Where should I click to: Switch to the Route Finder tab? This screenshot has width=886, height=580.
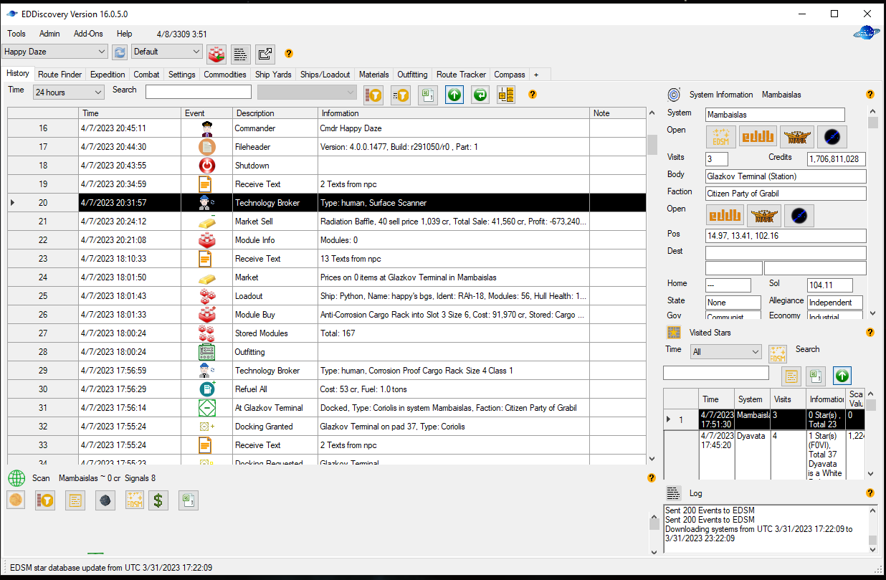[60, 75]
